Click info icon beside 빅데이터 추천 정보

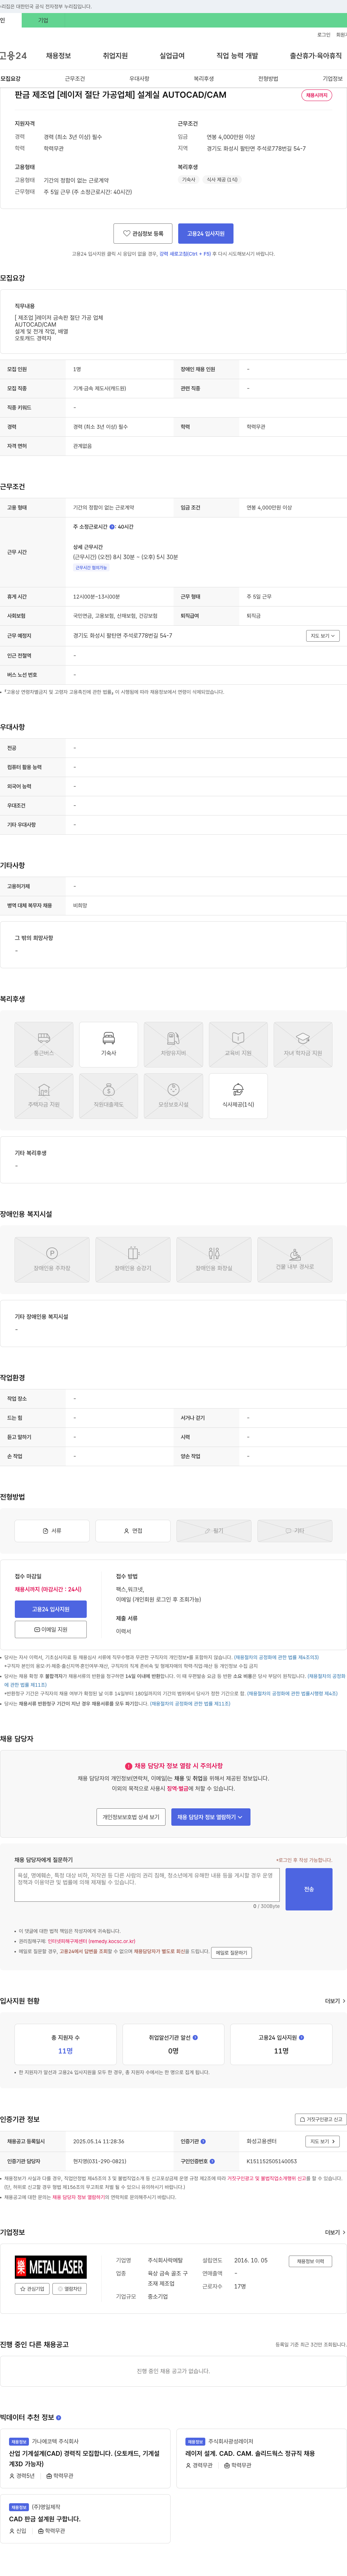point(59,2418)
